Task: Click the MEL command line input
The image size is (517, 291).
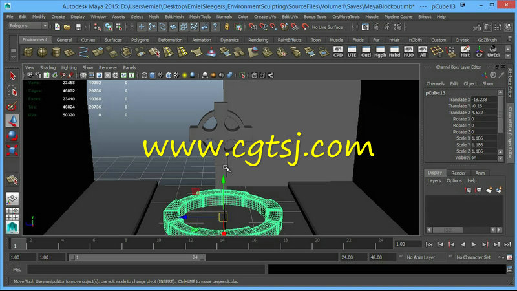Action: (x=146, y=270)
